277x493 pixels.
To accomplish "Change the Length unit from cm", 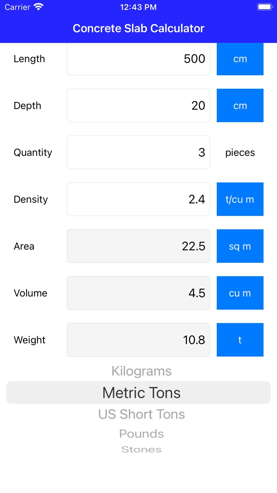I will pyautogui.click(x=240, y=59).
